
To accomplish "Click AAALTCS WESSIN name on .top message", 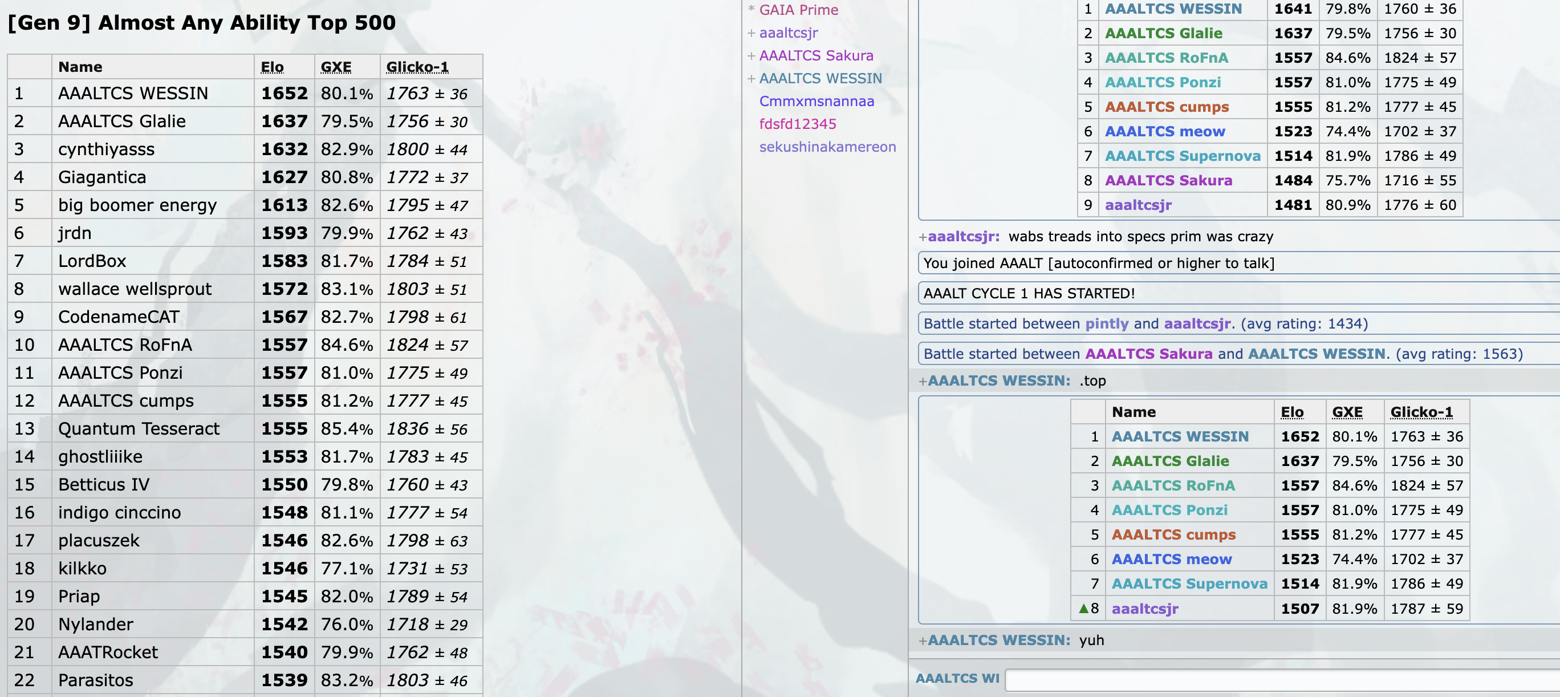I will point(998,380).
